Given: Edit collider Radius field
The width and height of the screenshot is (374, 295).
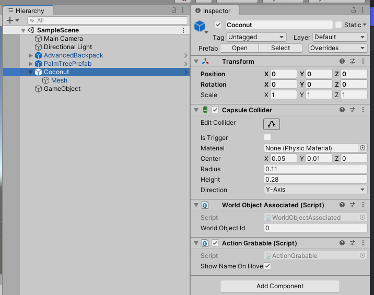Looking at the screenshot, I should (315, 169).
